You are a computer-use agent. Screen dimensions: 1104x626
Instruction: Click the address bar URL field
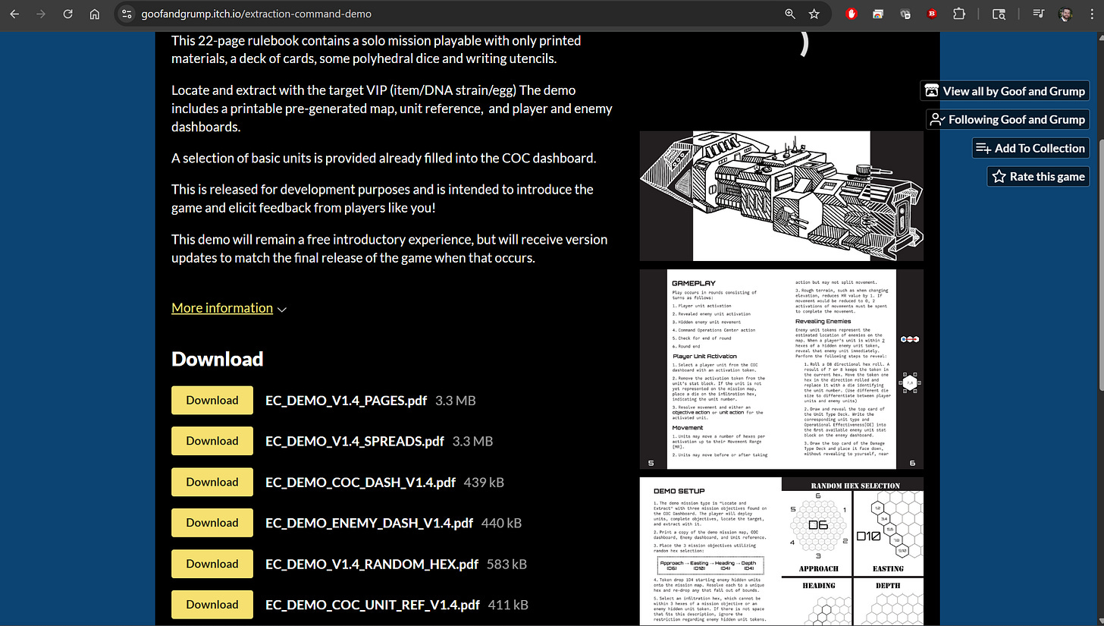[x=455, y=14]
